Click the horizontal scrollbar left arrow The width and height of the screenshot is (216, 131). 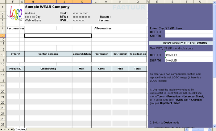pos(186,129)
